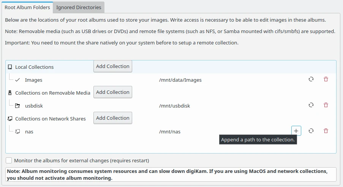Screen dimensions: 343x187
Task: Enable monitoring albums for external changes
Action: (x=9, y=160)
